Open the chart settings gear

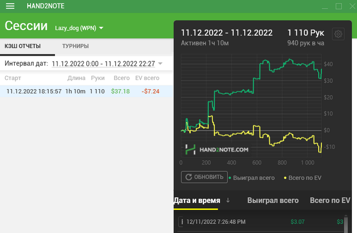338,34
